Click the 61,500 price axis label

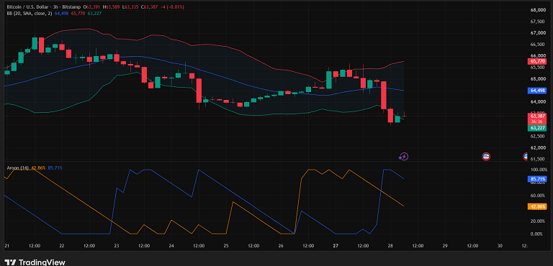click(537, 160)
